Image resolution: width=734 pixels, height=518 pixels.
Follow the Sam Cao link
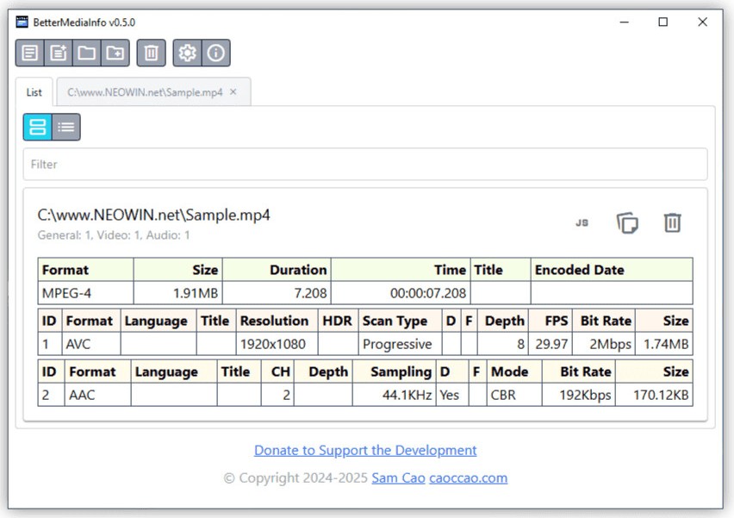click(x=398, y=477)
